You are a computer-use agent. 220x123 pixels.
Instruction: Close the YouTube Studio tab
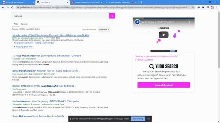click(x=102, y=2)
